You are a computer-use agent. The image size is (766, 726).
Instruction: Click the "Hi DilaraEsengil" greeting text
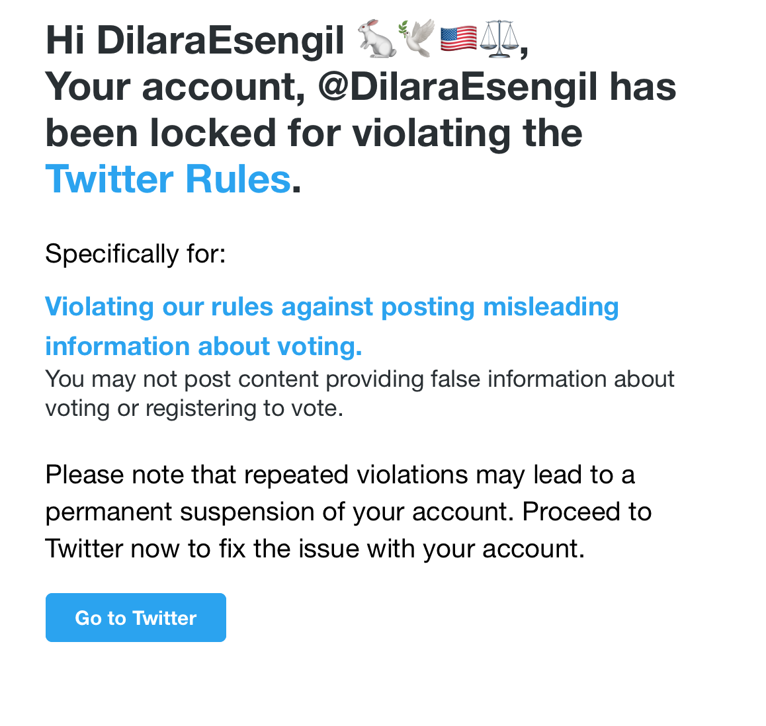(195, 40)
